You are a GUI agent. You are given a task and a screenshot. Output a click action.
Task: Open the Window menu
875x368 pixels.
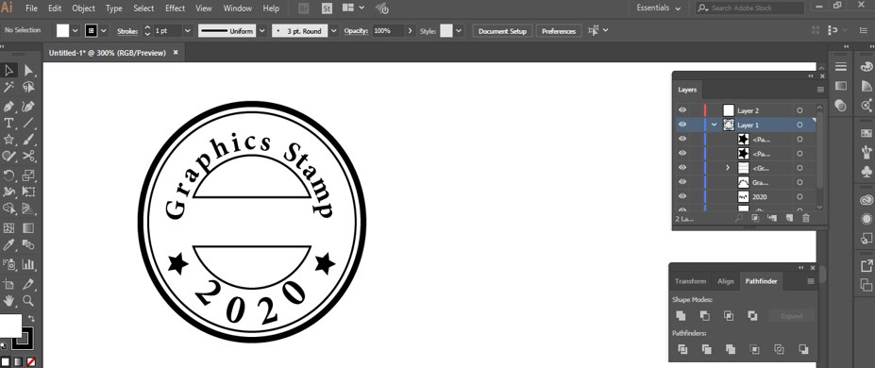point(237,8)
